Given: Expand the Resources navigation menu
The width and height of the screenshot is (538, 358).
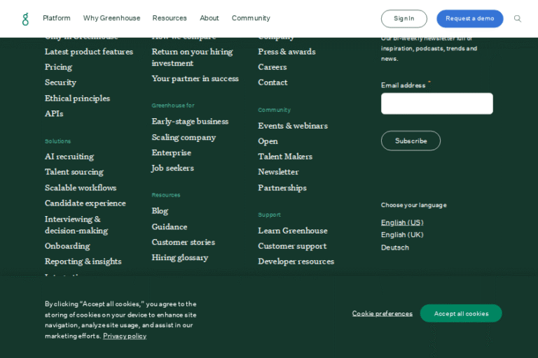Looking at the screenshot, I should [x=170, y=18].
